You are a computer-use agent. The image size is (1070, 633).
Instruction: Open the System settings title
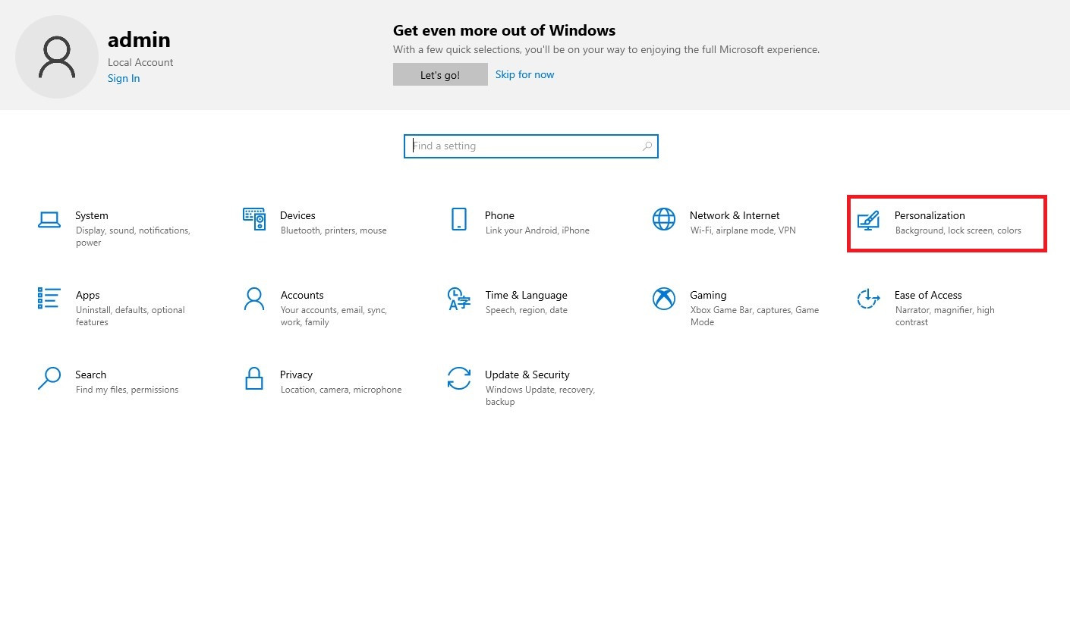point(92,215)
